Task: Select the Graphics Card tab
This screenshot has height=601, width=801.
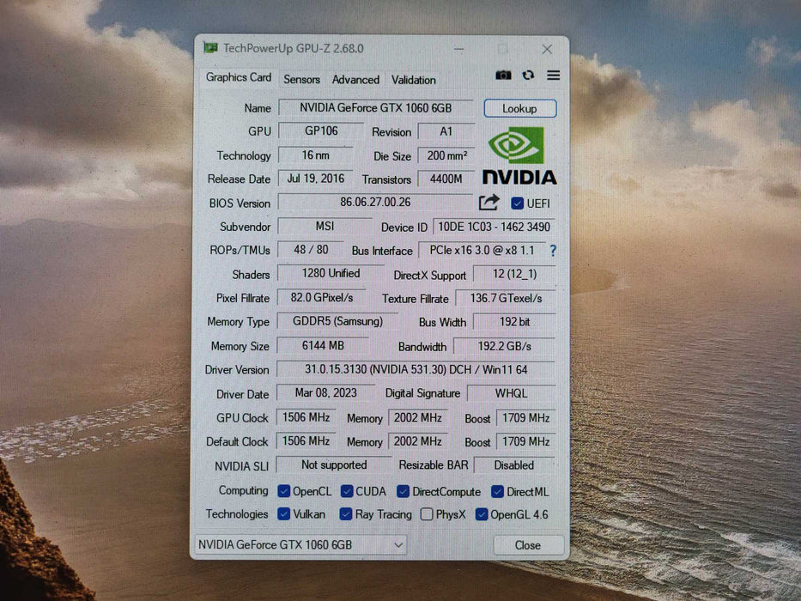Action: [x=239, y=77]
